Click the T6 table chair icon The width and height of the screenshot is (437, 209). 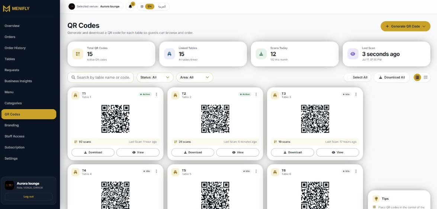coord(275,172)
